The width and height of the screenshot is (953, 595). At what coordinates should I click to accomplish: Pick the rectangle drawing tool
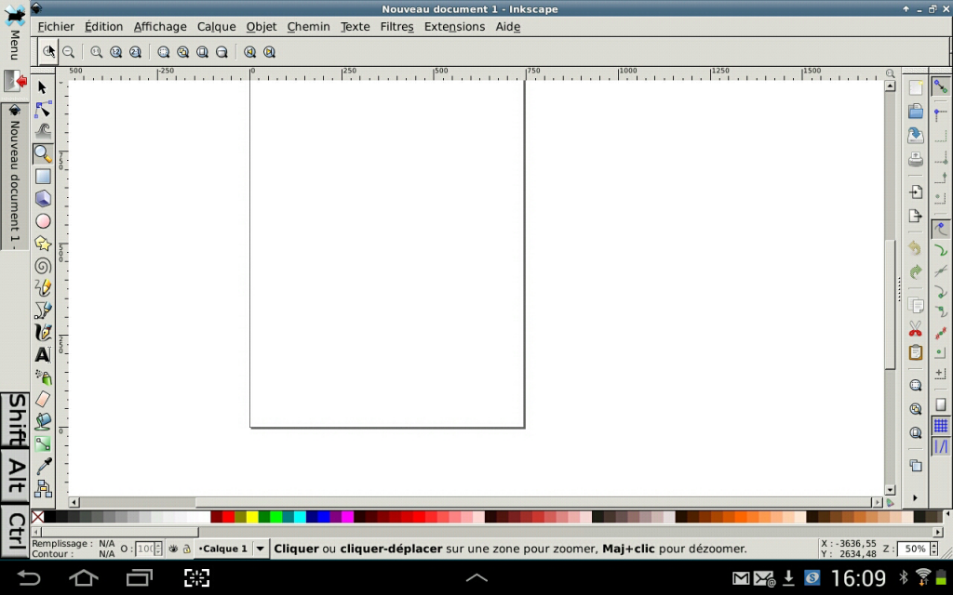[42, 176]
